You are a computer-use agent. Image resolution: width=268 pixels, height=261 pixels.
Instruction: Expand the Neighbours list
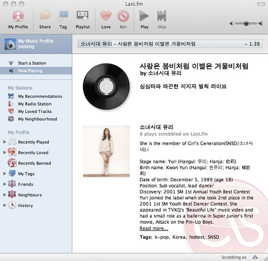[x=5, y=195]
